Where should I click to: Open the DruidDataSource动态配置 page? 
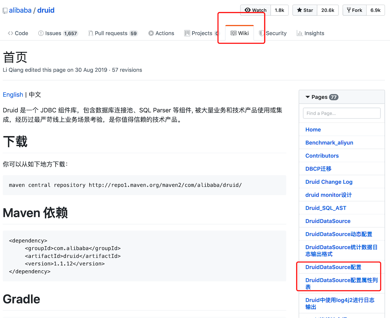339,234
